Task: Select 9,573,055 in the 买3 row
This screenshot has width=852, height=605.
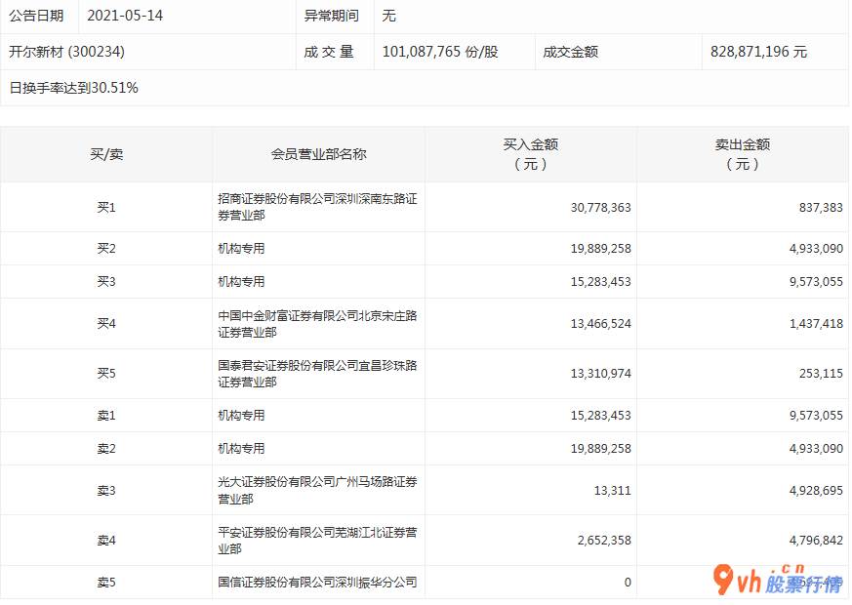Action: (x=816, y=282)
